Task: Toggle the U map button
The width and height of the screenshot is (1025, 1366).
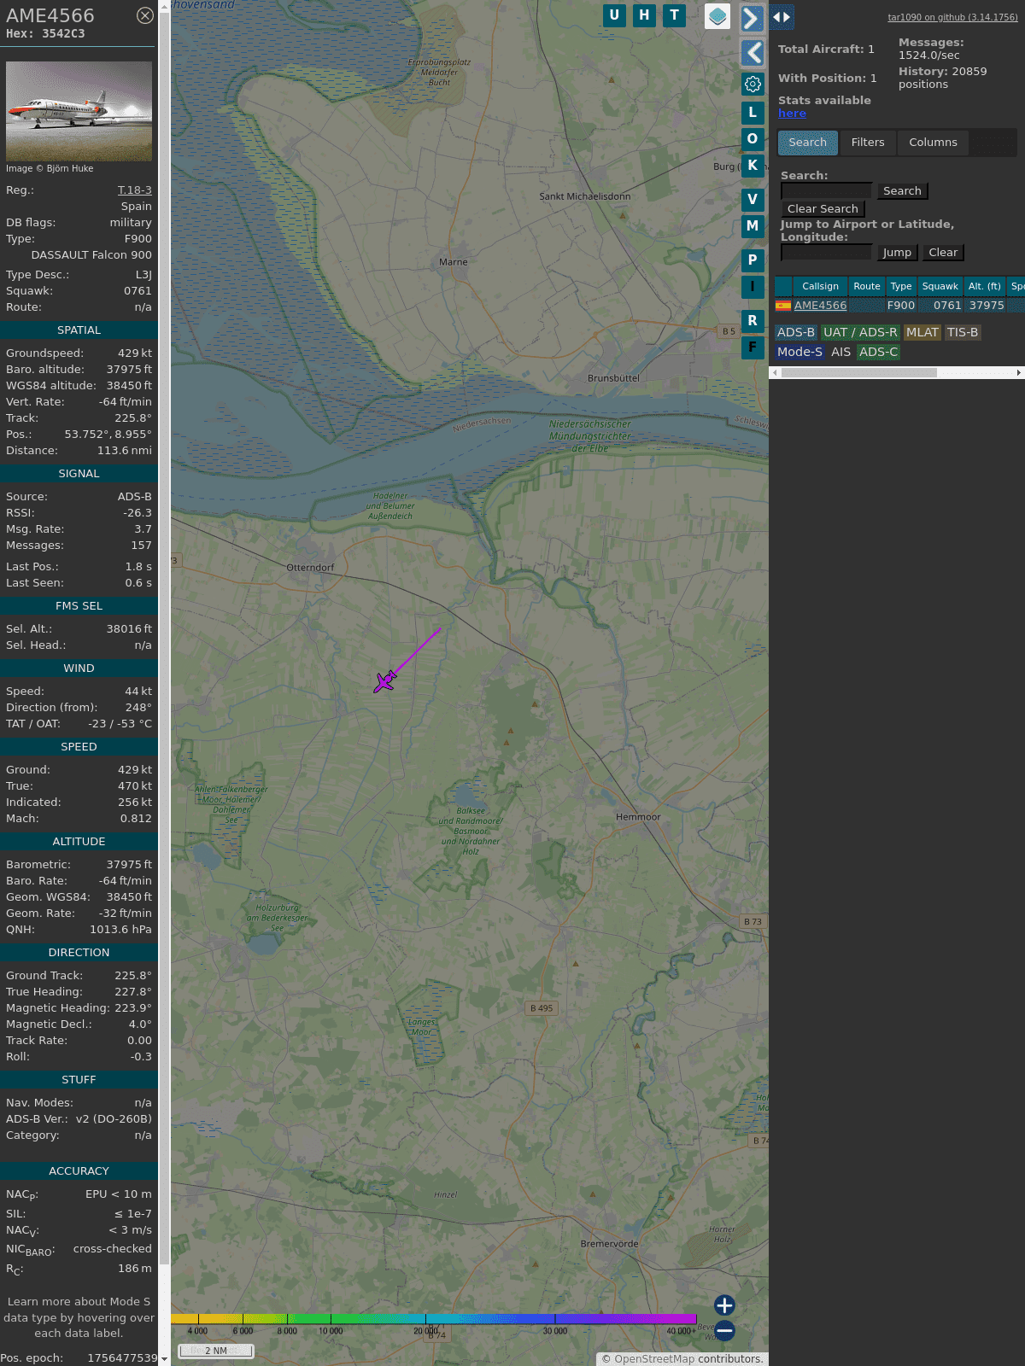Action: [614, 15]
